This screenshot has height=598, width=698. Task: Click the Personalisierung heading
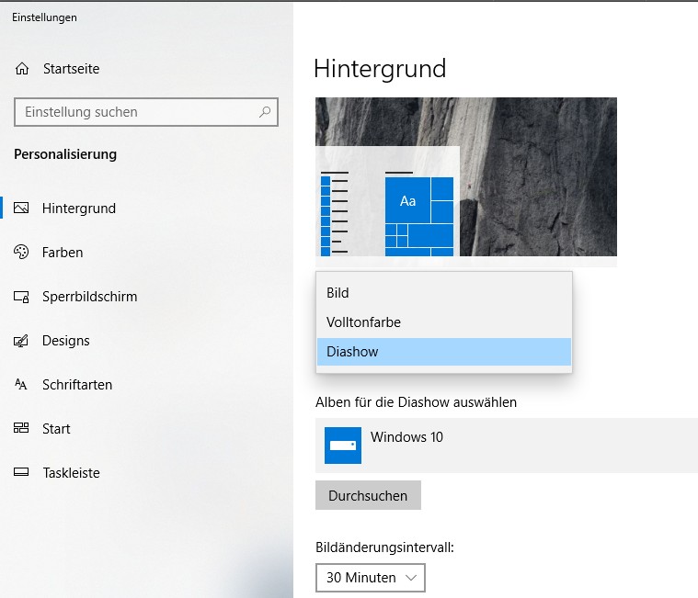point(65,154)
